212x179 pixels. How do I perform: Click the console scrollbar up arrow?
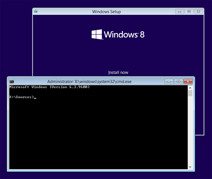[190, 87]
